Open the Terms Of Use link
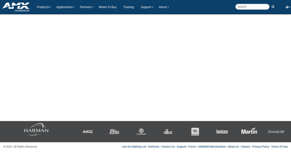Image resolution: width=291 pixels, height=164 pixels. click(x=280, y=147)
